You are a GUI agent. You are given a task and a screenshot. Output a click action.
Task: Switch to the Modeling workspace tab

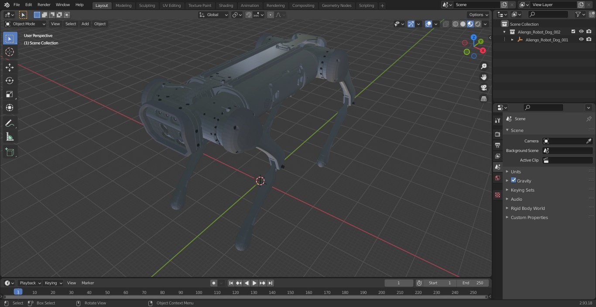pos(123,5)
